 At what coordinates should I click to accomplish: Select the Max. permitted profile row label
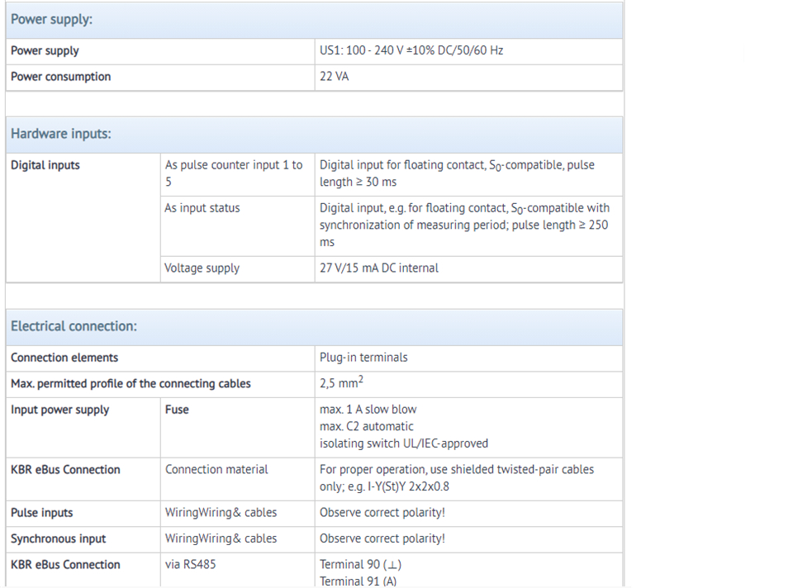(131, 384)
